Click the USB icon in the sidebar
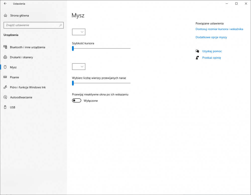This screenshot has width=251, height=195. (x=5, y=107)
